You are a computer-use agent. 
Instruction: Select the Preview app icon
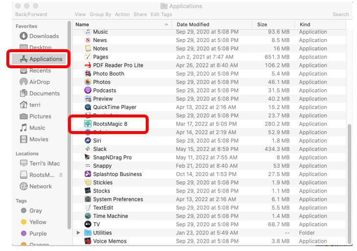tap(88, 99)
